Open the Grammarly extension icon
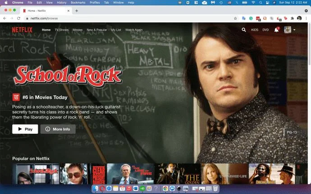This screenshot has height=194, width=311. tap(251, 18)
